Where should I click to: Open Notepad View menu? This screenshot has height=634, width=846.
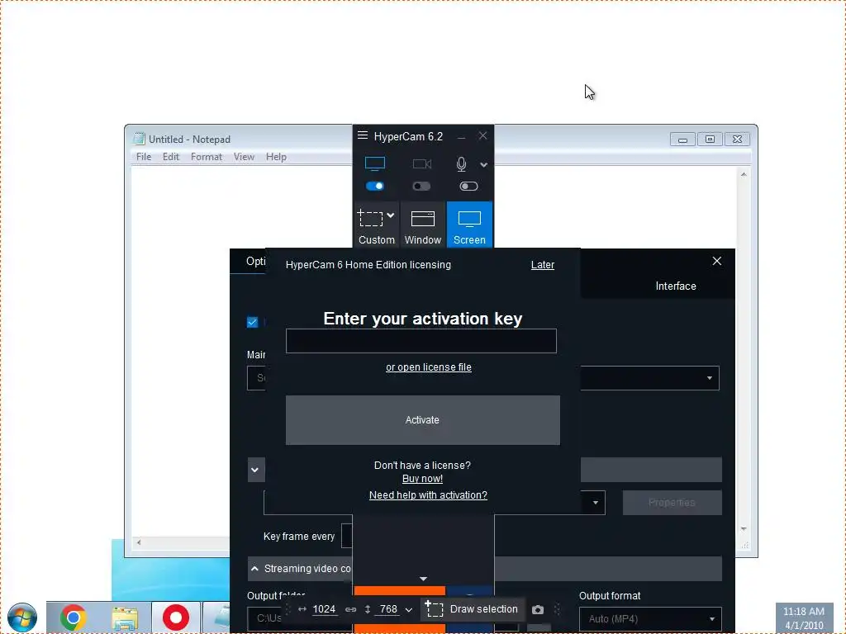(244, 157)
